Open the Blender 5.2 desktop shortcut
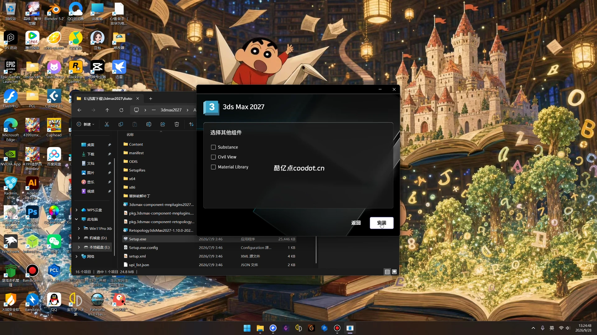The width and height of the screenshot is (597, 335). [54, 12]
